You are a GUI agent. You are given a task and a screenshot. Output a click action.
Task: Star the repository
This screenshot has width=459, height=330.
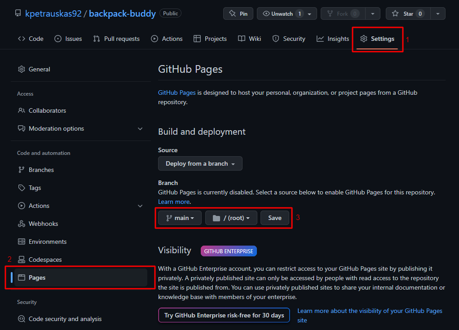[x=408, y=13]
